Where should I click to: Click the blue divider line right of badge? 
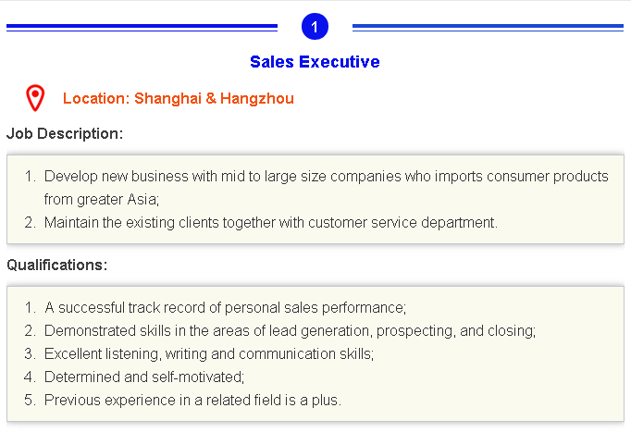(488, 27)
